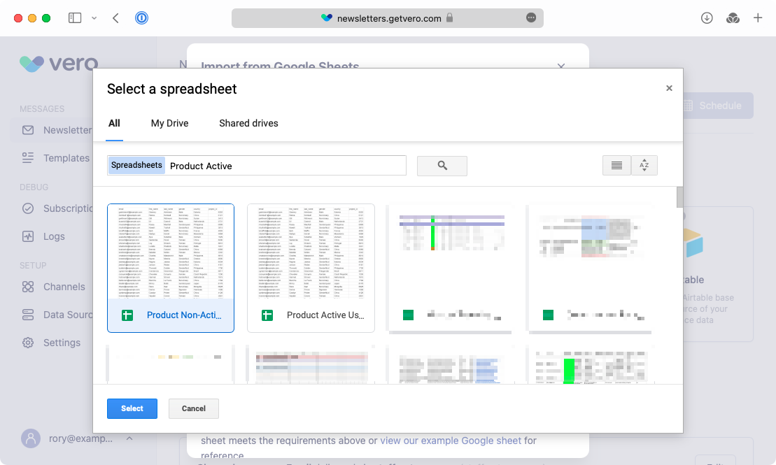The height and width of the screenshot is (465, 776).
Task: Click the Templates icon in the sidebar
Action: tap(28, 158)
